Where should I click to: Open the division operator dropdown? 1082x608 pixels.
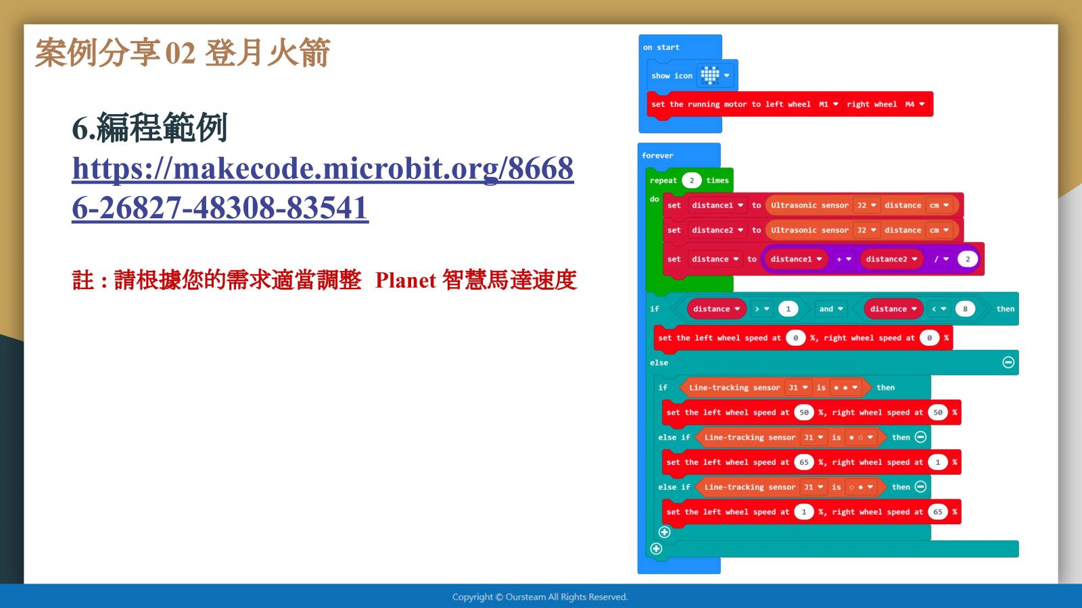tap(941, 259)
